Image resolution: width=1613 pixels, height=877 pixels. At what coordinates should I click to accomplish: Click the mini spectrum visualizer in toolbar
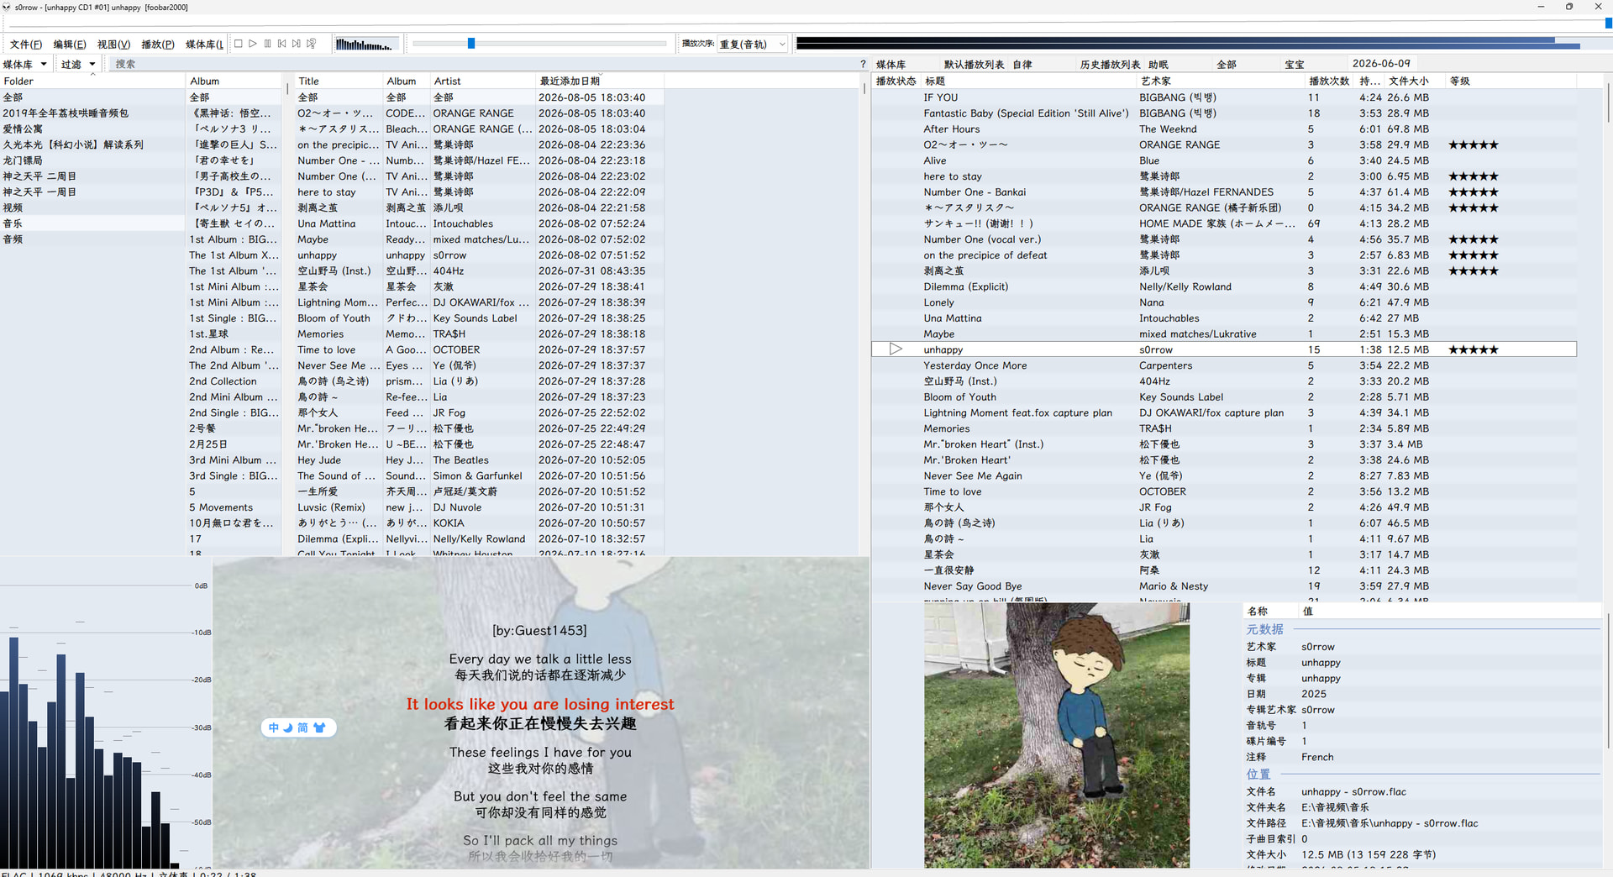365,45
